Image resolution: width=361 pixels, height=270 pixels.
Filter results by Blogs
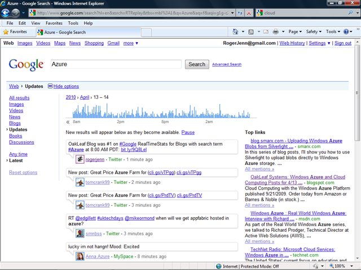[15, 123]
